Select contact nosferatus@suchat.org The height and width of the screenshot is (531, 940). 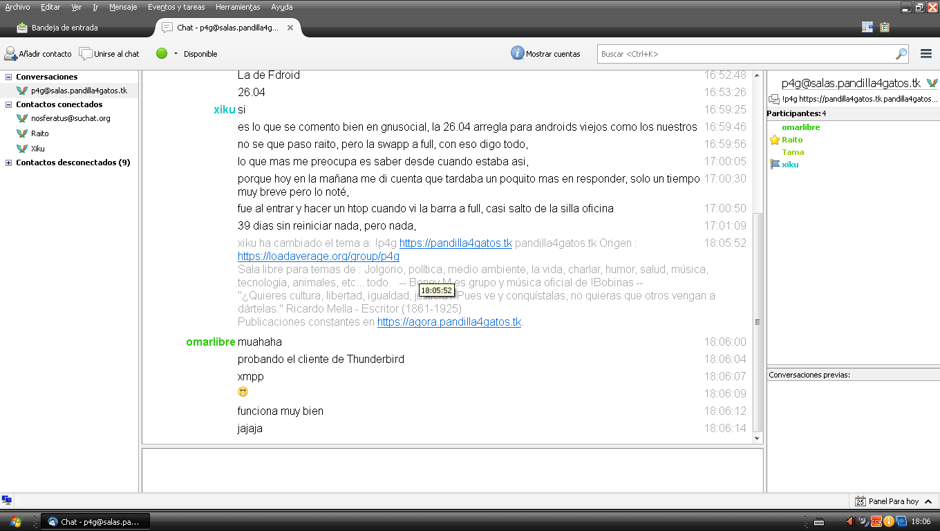69,118
